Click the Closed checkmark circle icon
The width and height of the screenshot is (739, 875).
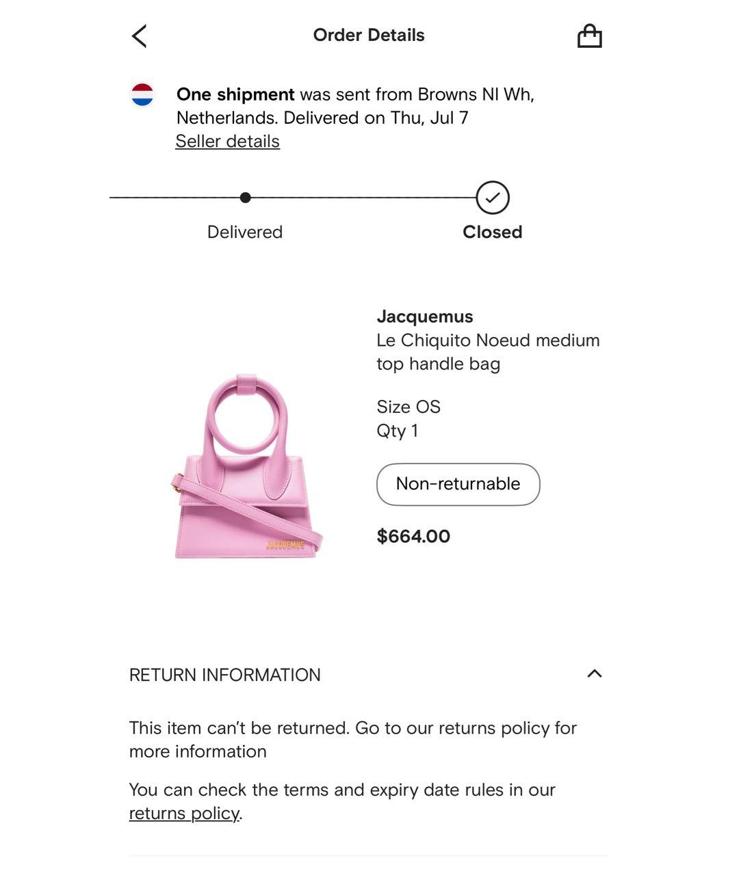tap(493, 198)
